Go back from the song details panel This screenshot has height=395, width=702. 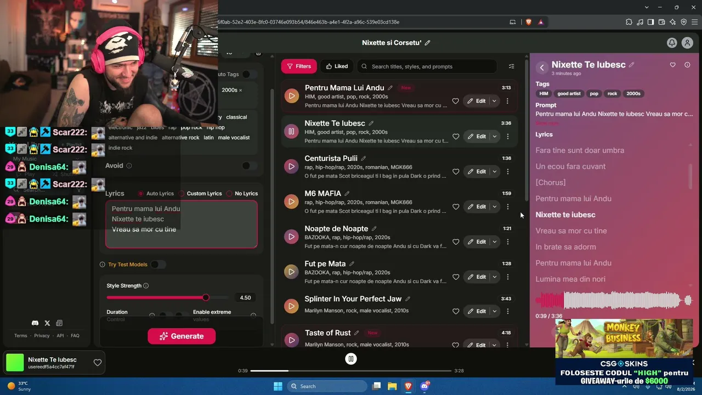click(542, 67)
